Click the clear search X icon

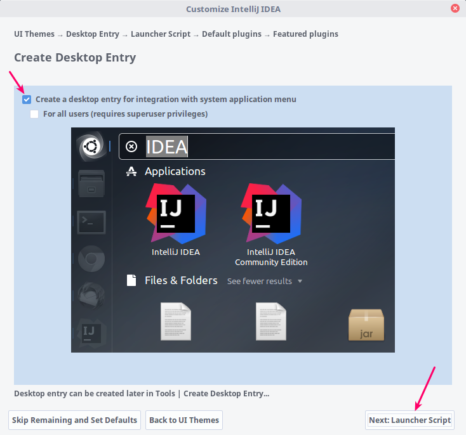[x=131, y=146]
